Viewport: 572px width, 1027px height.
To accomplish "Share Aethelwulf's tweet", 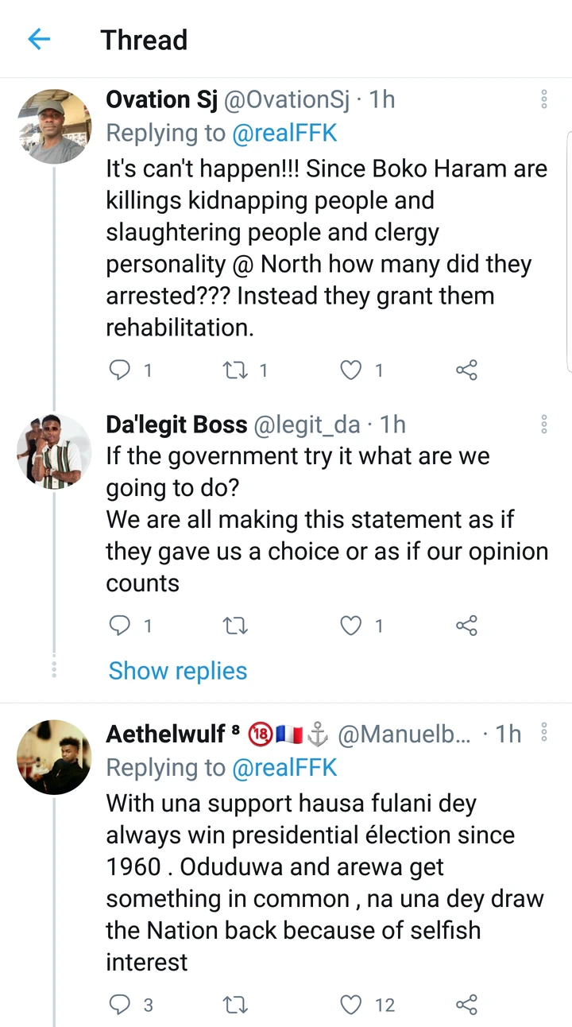I will point(466,1005).
